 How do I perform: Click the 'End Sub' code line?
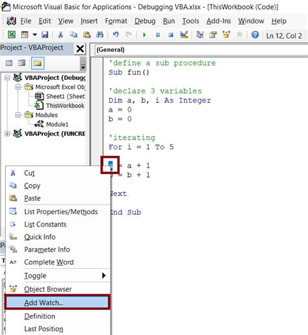[125, 212]
